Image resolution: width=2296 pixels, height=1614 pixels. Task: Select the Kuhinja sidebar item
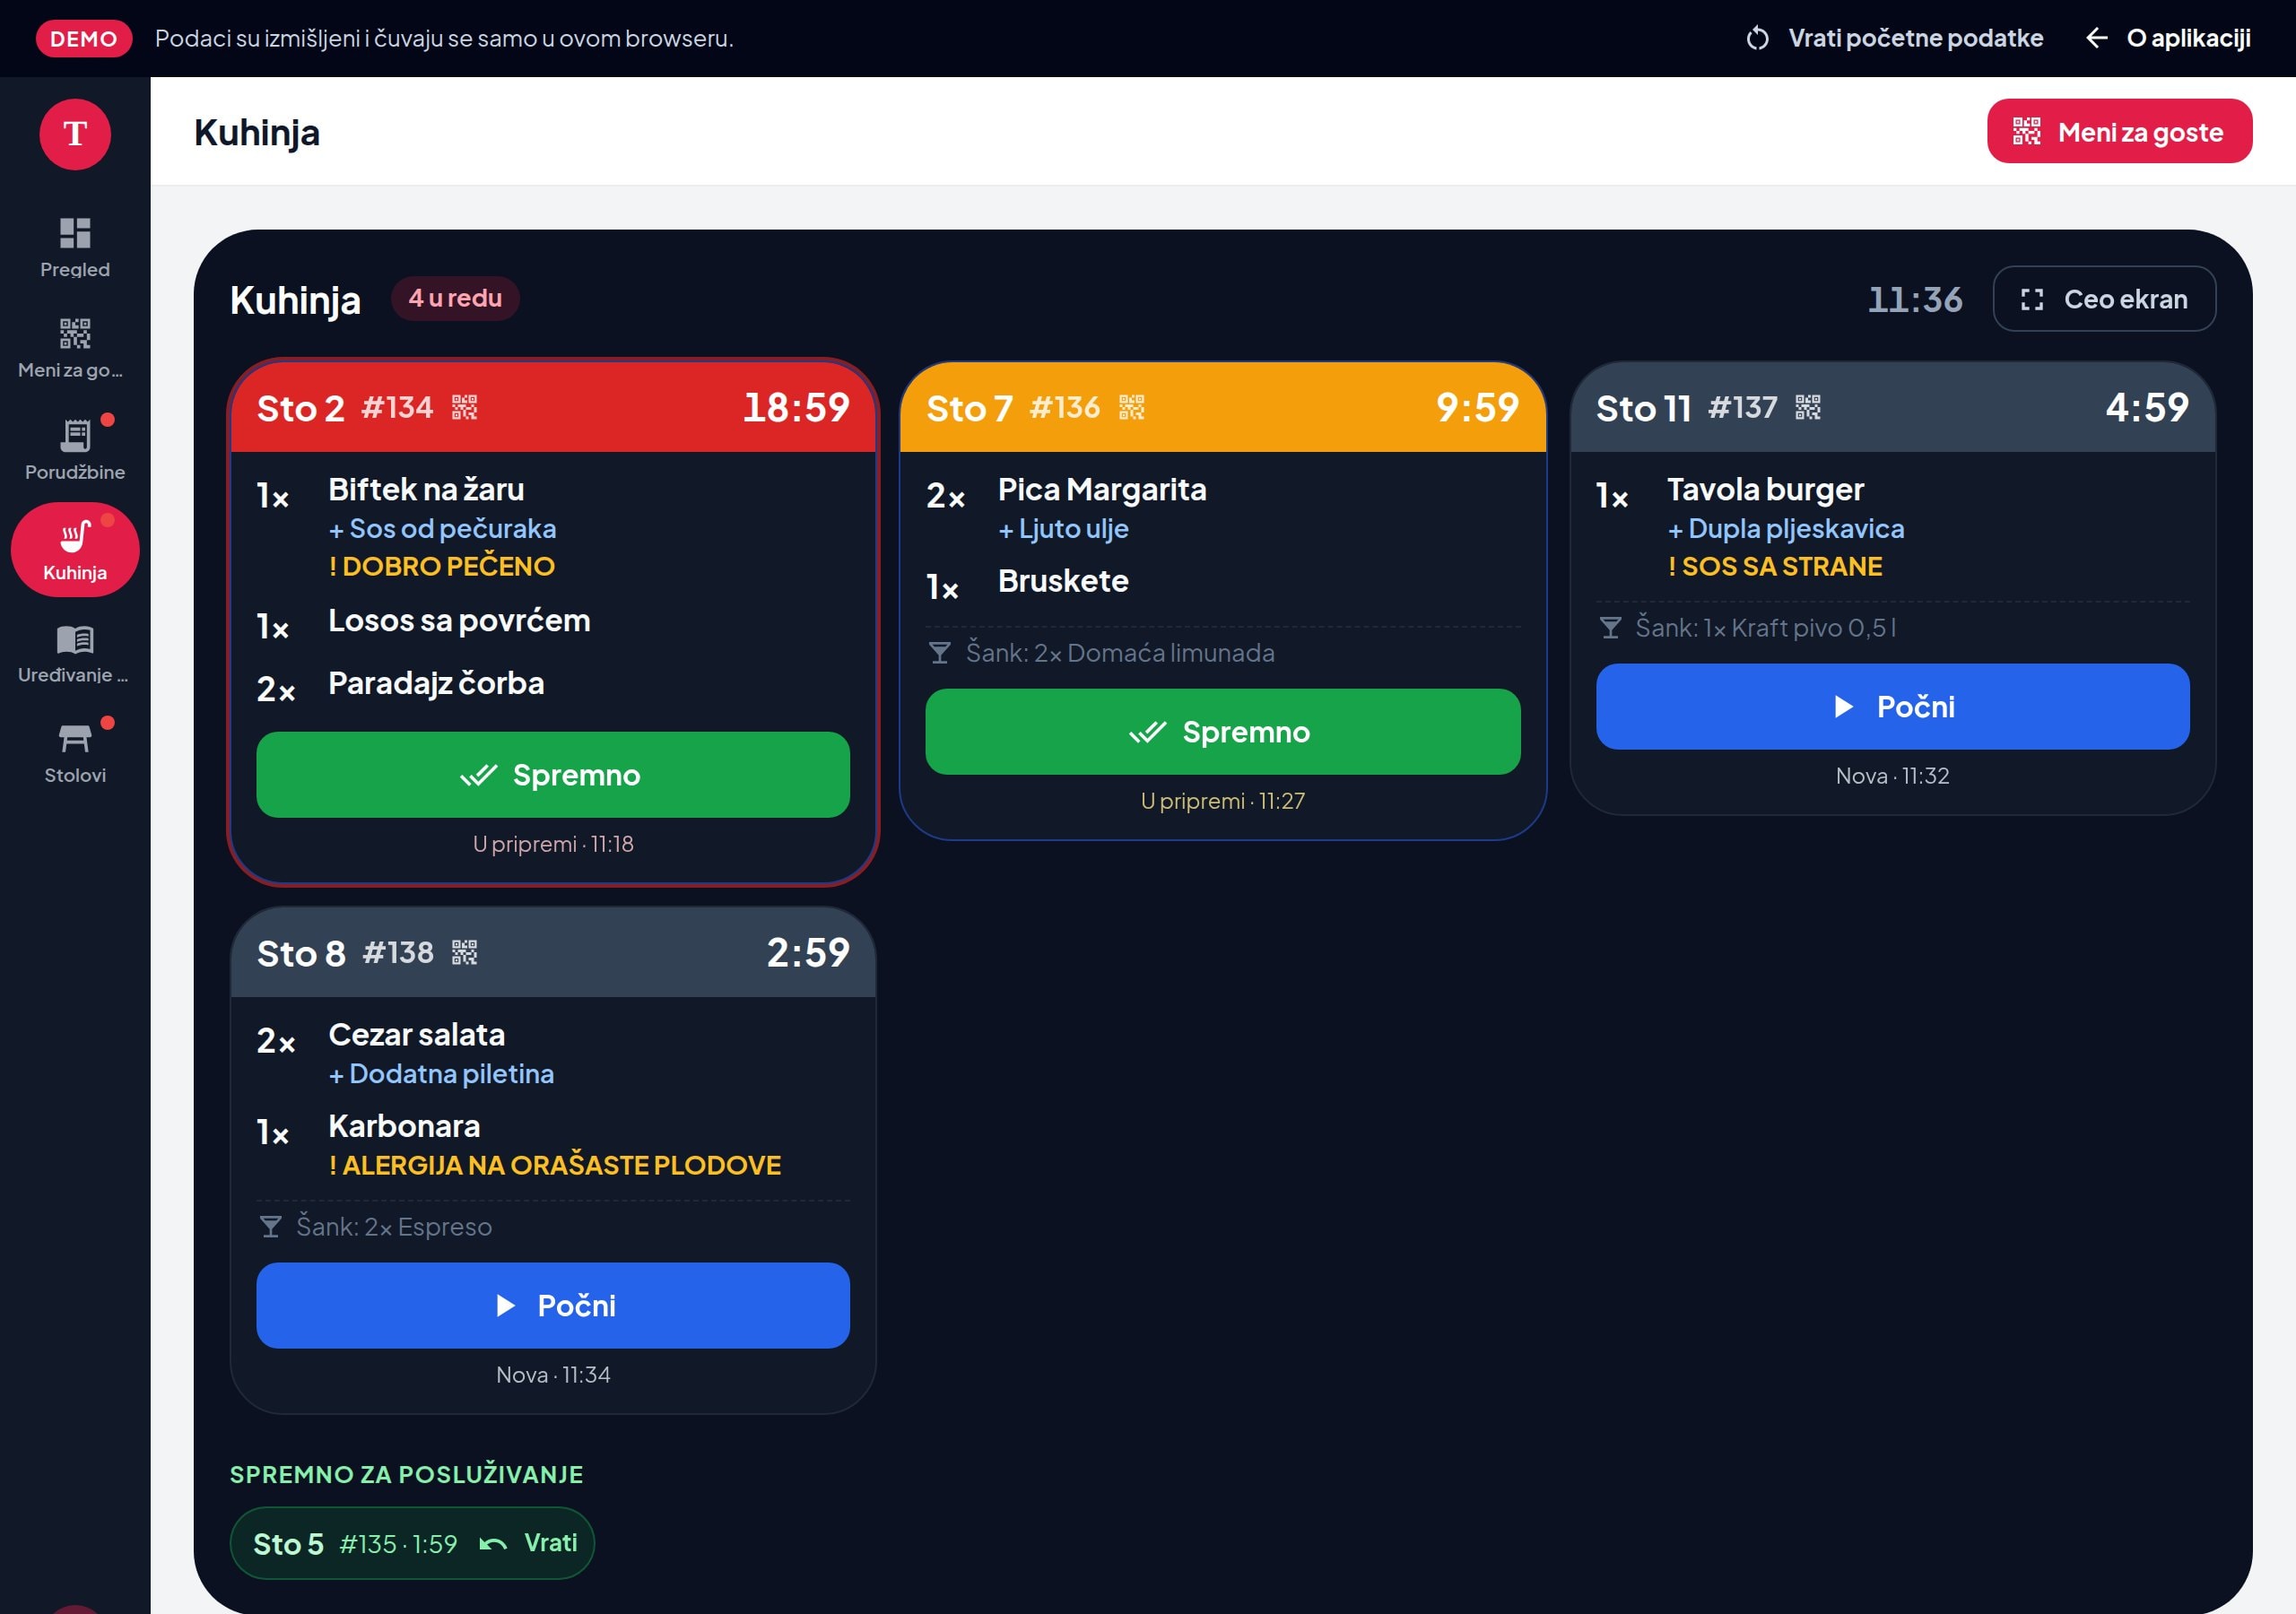75,550
